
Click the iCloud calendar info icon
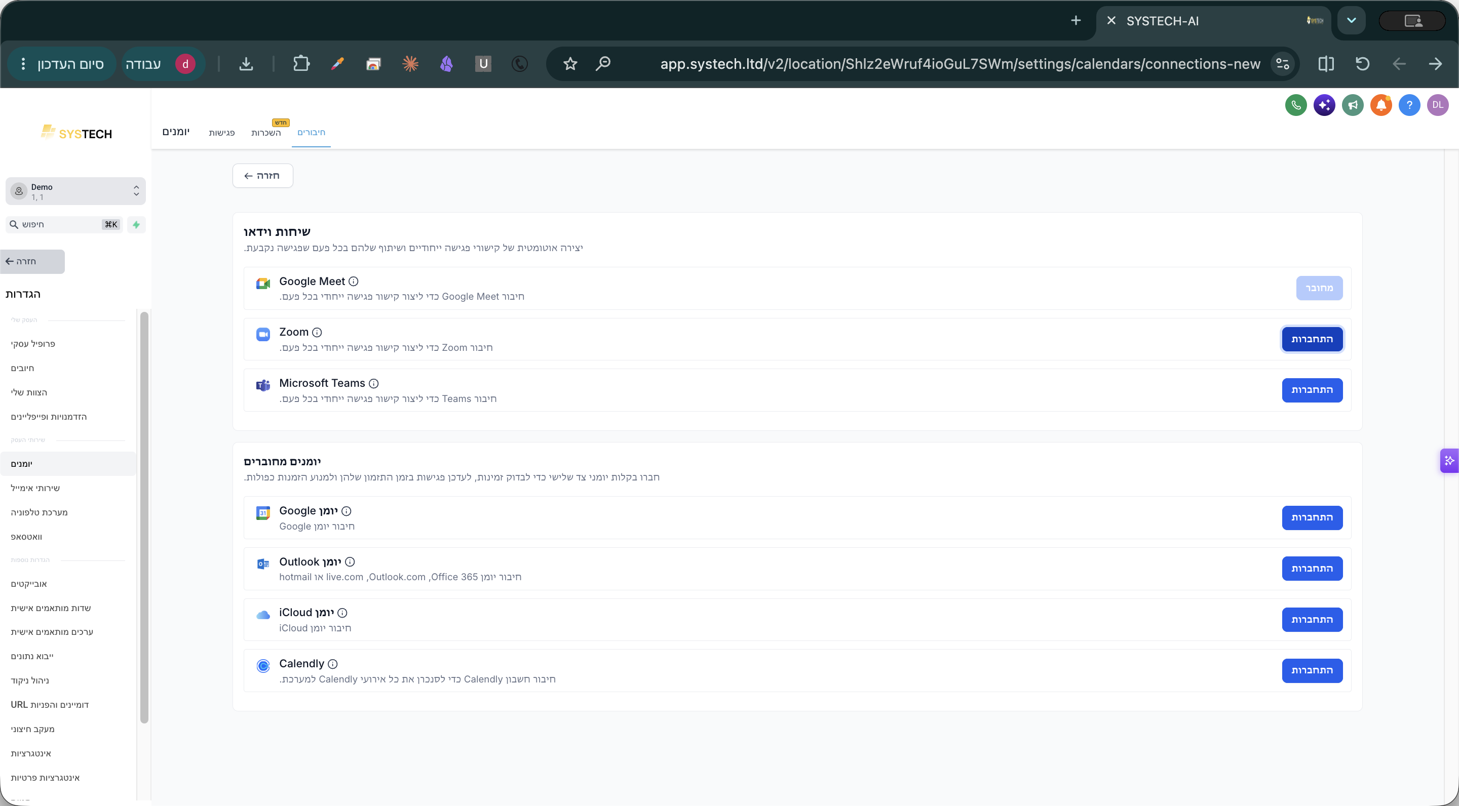tap(342, 613)
